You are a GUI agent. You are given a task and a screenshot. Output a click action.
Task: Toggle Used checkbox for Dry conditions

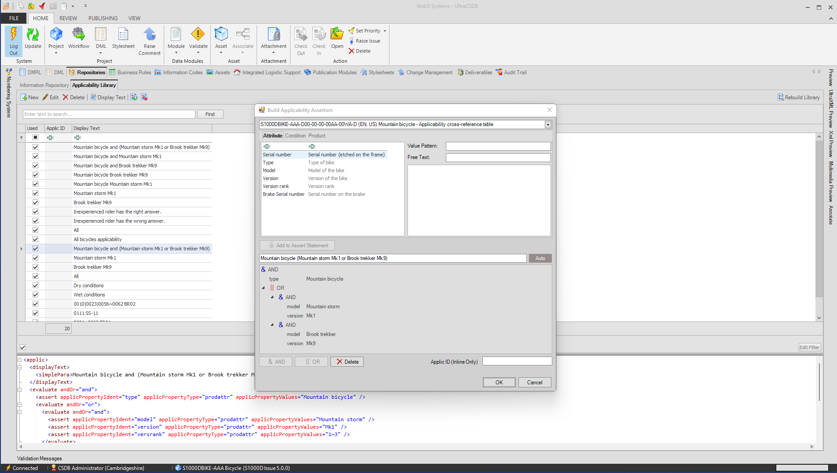coord(35,285)
